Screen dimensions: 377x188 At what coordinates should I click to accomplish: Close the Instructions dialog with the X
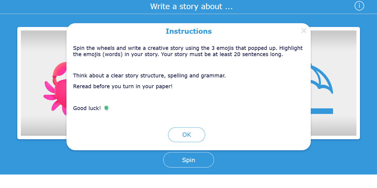303,31
